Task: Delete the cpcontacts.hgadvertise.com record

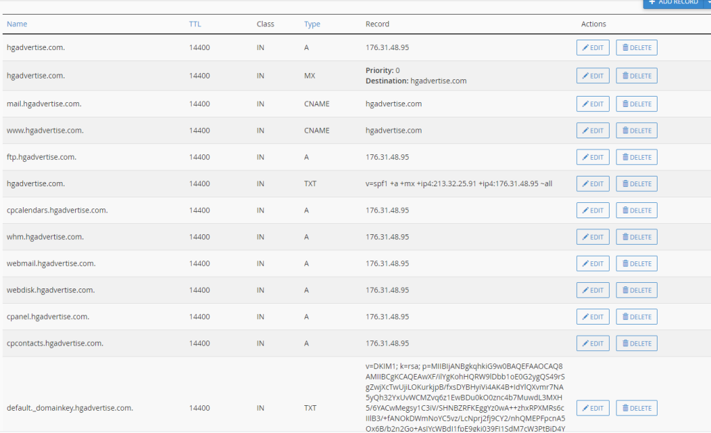Action: (636, 343)
